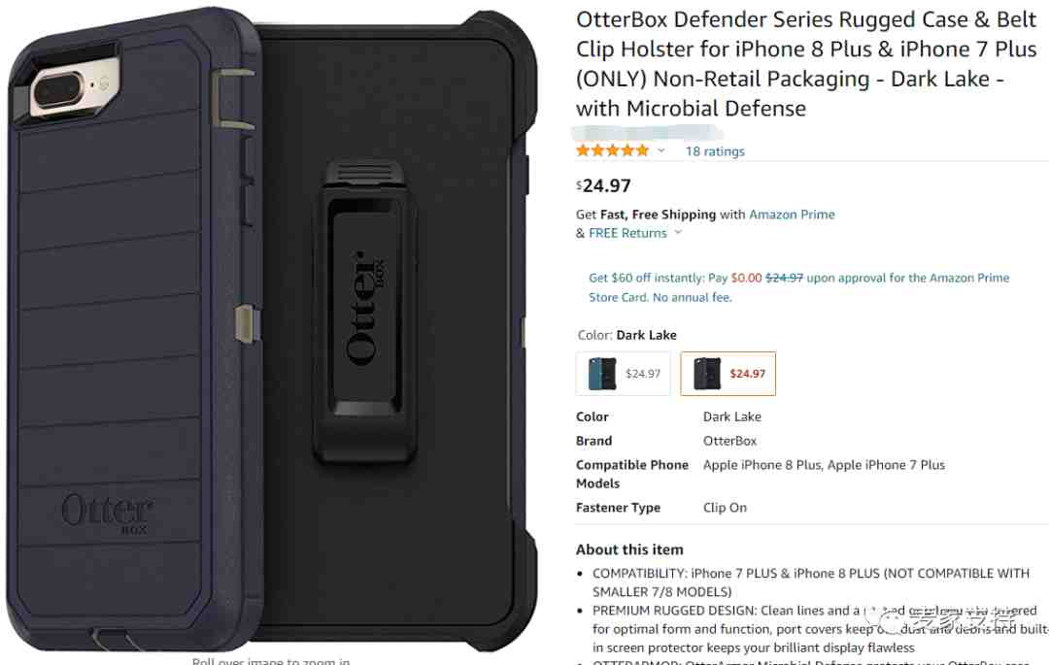Click the Amazon Prime Store Card offer
The width and height of the screenshot is (1049, 665).
[798, 287]
